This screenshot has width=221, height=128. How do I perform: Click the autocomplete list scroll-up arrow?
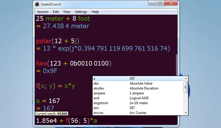coord(186,79)
